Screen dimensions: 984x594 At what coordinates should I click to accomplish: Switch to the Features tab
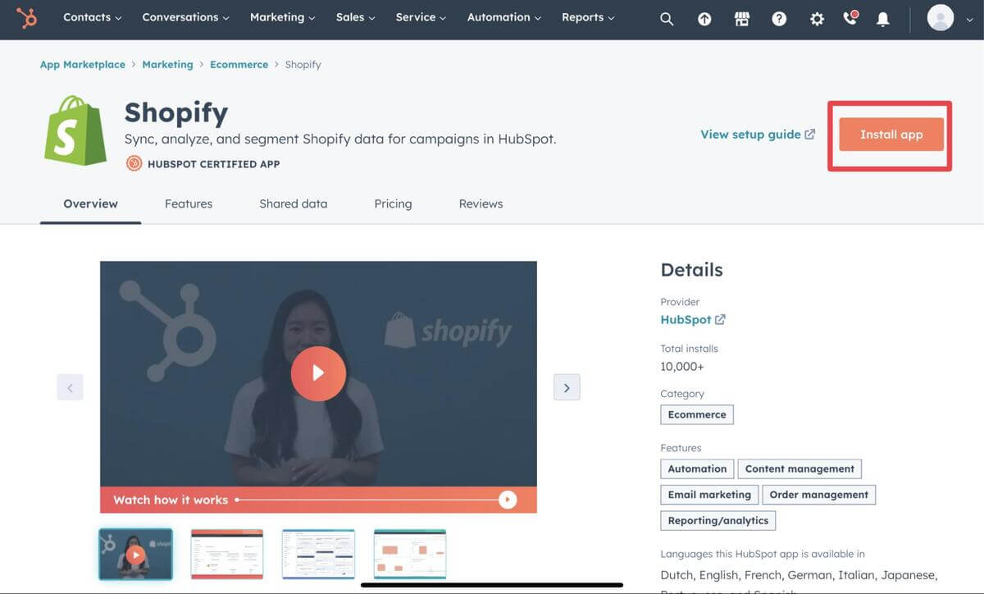[x=189, y=204]
